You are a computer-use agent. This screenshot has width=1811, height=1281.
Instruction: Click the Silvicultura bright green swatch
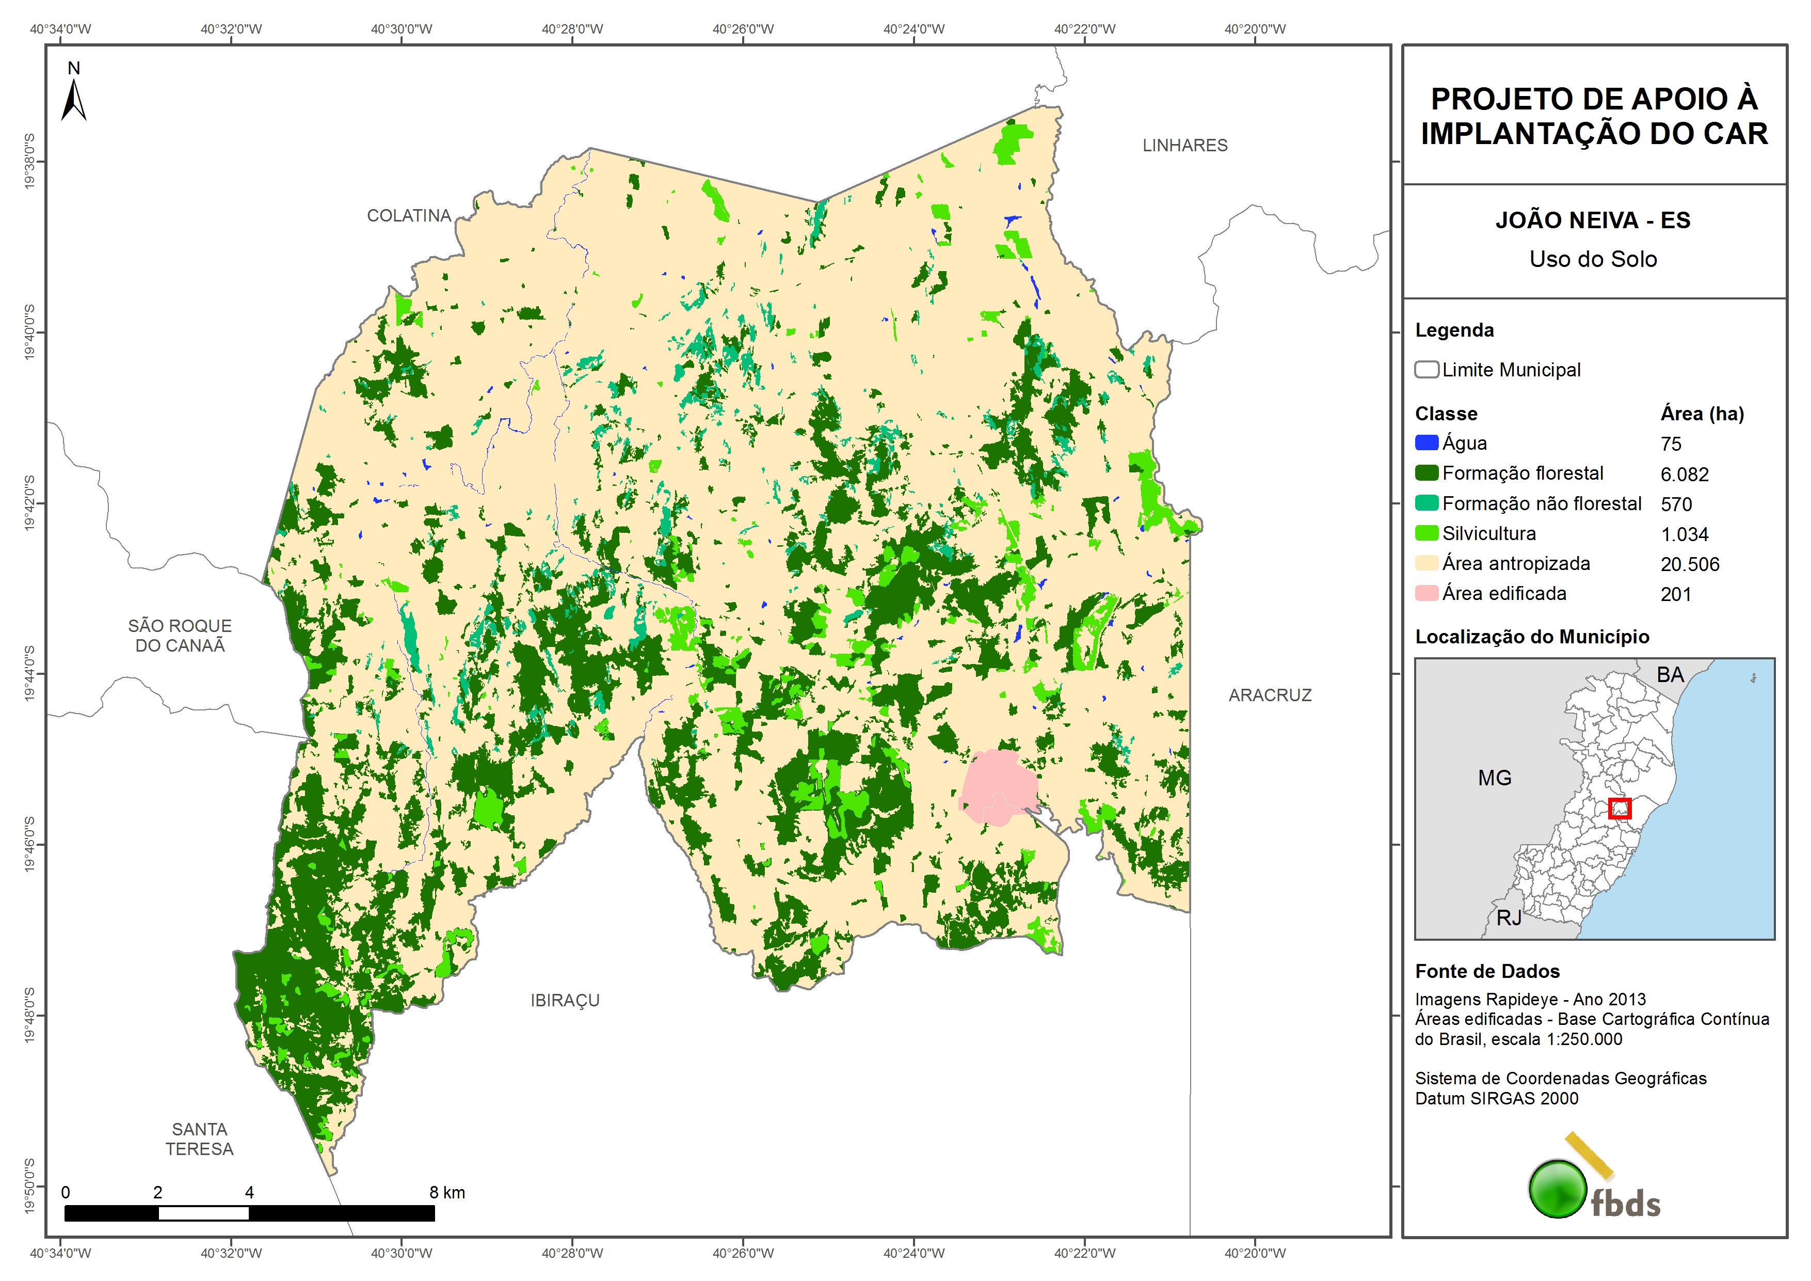[x=1426, y=533]
